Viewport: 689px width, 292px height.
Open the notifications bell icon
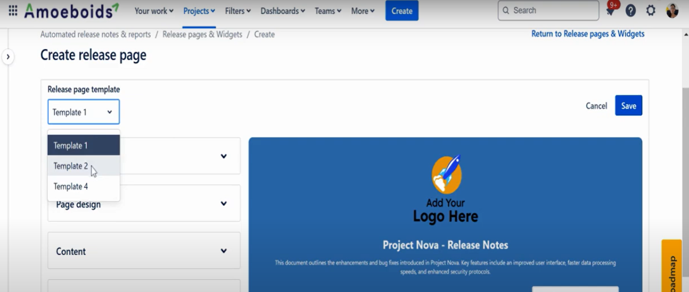click(611, 11)
